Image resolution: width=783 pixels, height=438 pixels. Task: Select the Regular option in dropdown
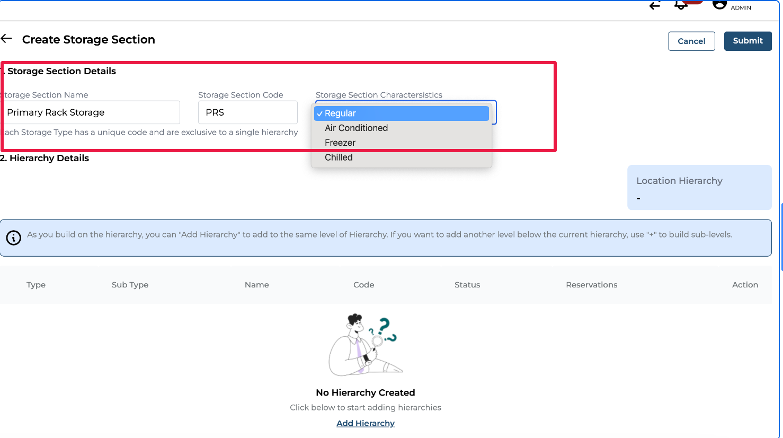tap(401, 113)
